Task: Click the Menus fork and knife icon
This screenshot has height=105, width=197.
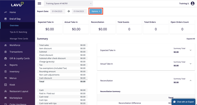Action: point(5,78)
